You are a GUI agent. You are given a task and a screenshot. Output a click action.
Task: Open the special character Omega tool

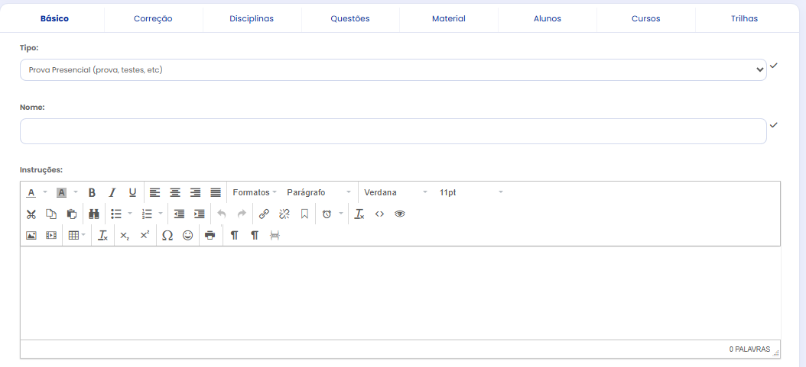[167, 236]
